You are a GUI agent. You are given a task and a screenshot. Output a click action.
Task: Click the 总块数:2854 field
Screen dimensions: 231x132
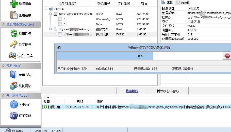104,69
